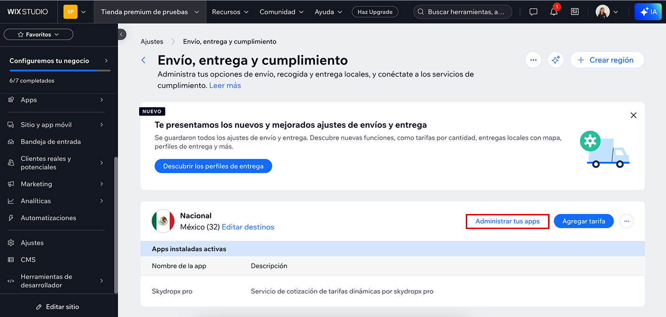Screen dimensions: 666x317
Task: Click Crear región button
Action: [607, 60]
